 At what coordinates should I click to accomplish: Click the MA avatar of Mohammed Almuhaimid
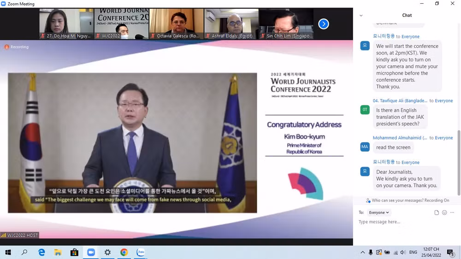(x=365, y=147)
